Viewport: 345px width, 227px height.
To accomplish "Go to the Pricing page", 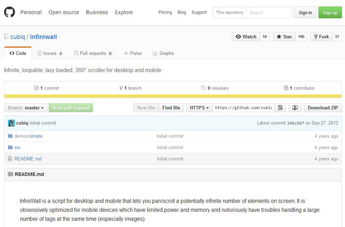I will click(x=165, y=12).
